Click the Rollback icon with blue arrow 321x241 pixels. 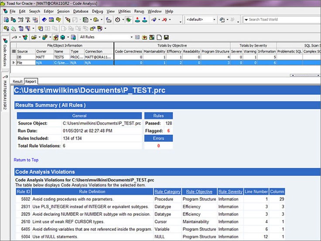click(145, 20)
